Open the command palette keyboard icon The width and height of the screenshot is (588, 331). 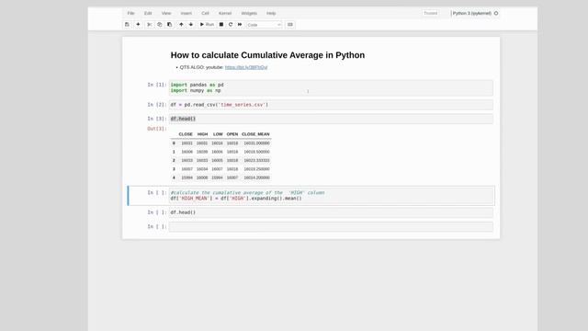click(x=290, y=25)
